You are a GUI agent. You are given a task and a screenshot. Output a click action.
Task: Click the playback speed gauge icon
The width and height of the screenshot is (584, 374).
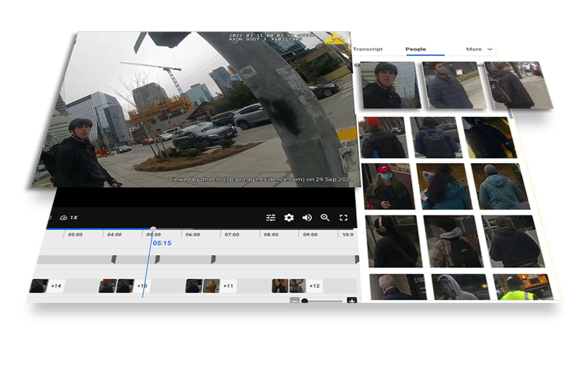63,218
